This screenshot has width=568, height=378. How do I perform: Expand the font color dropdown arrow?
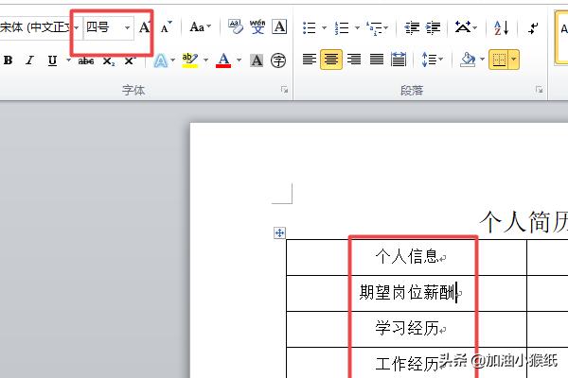239,60
